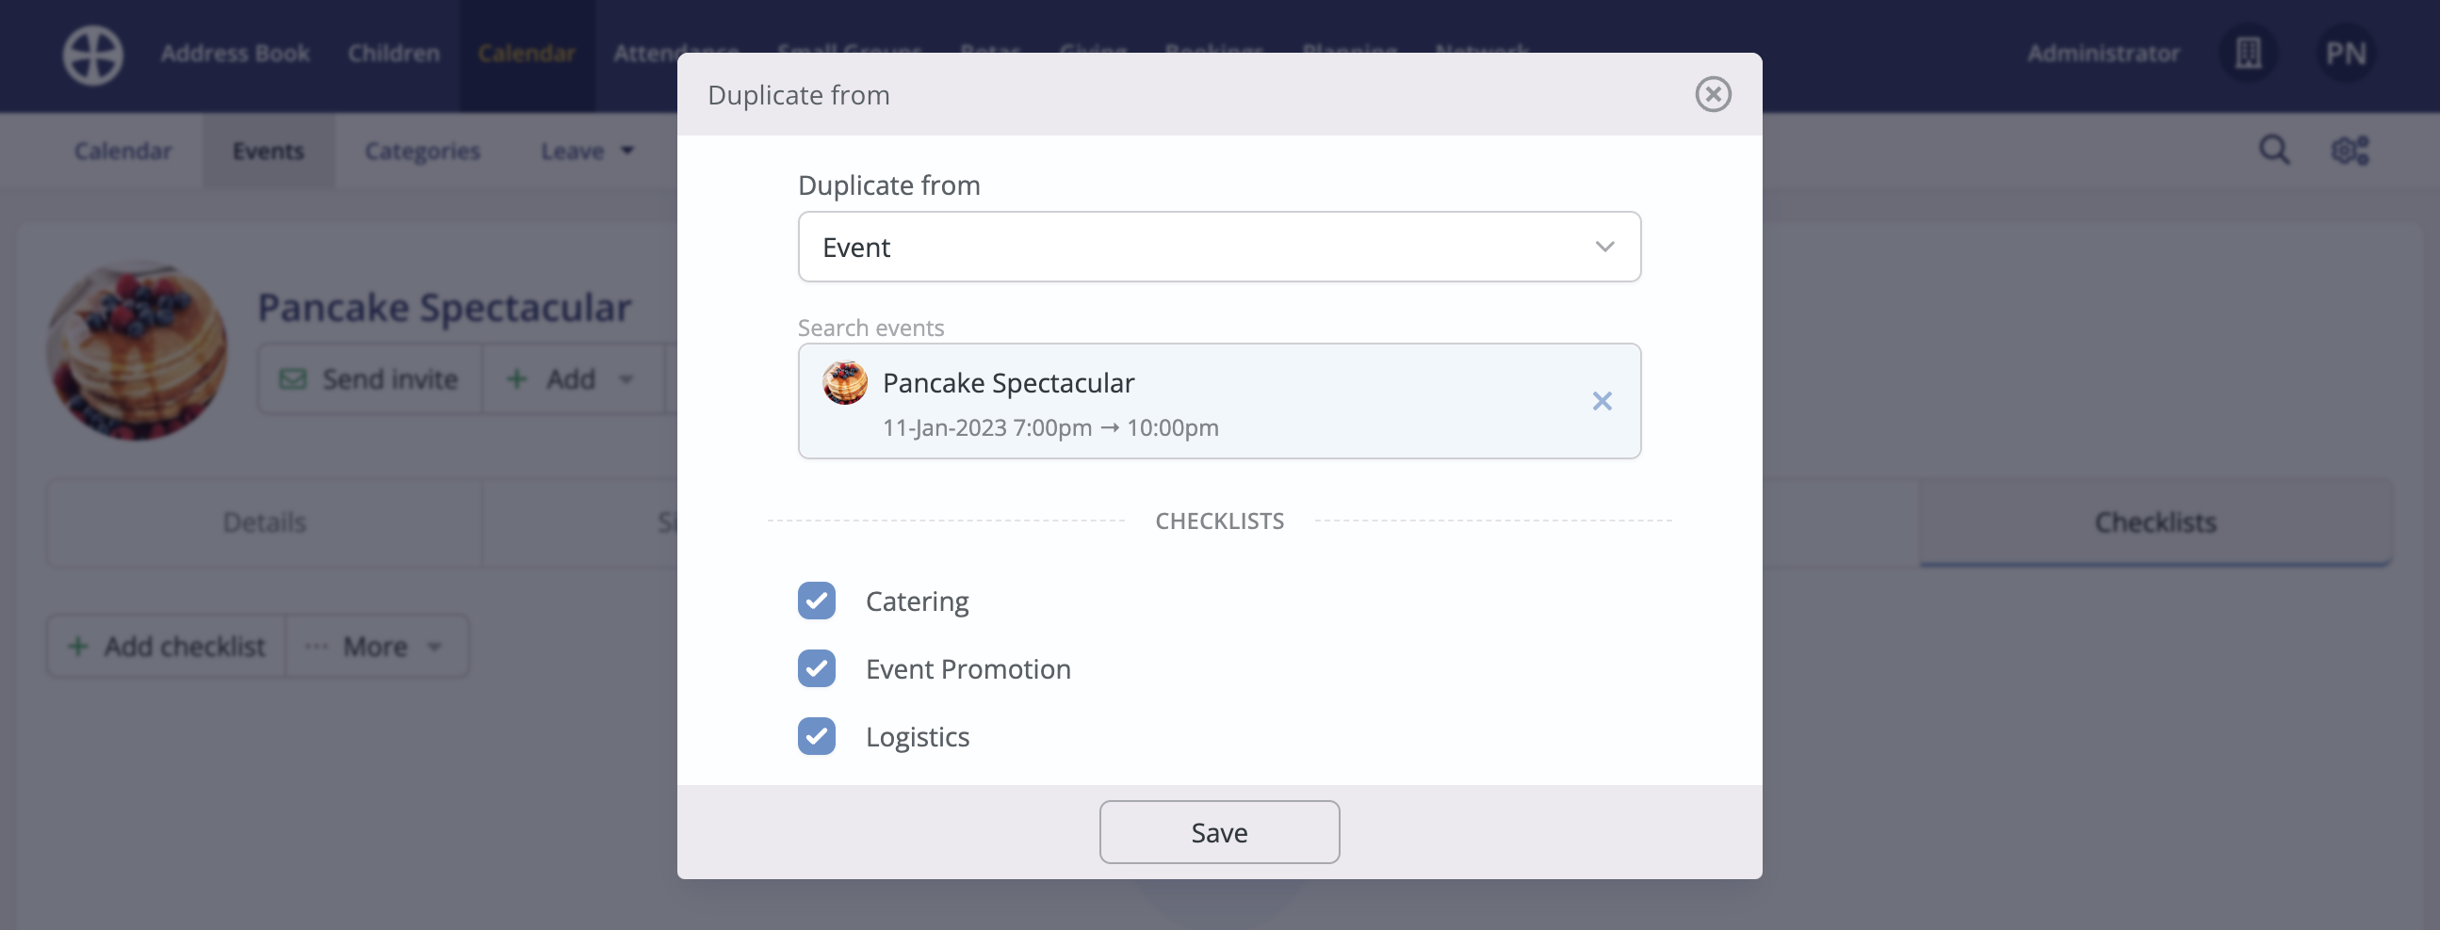The height and width of the screenshot is (930, 2440).
Task: Click the Pancake Spectacular event thumbnail in search
Action: (x=845, y=383)
